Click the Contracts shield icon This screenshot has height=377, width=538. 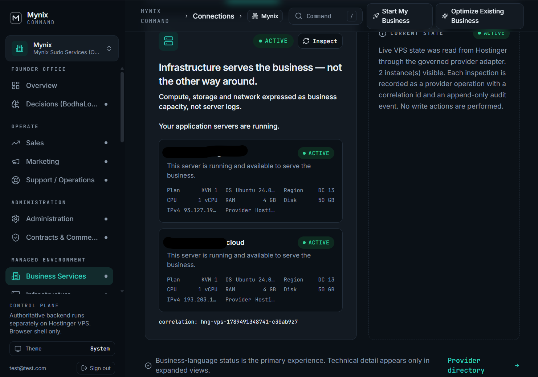(x=16, y=237)
